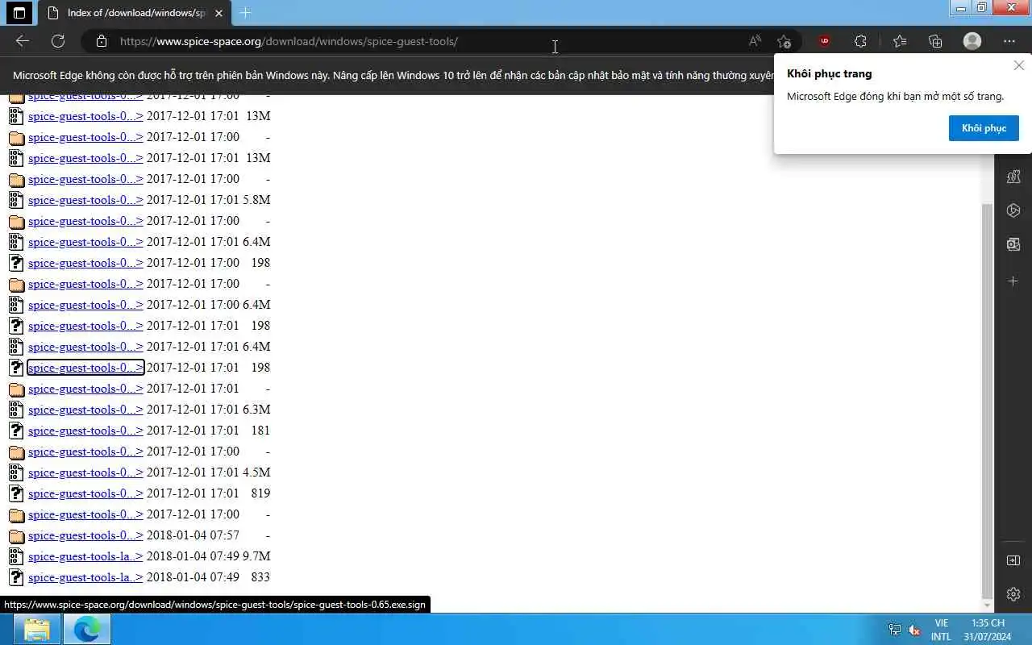Switch input language VIE INTL
This screenshot has height=645, width=1032.
click(941, 630)
